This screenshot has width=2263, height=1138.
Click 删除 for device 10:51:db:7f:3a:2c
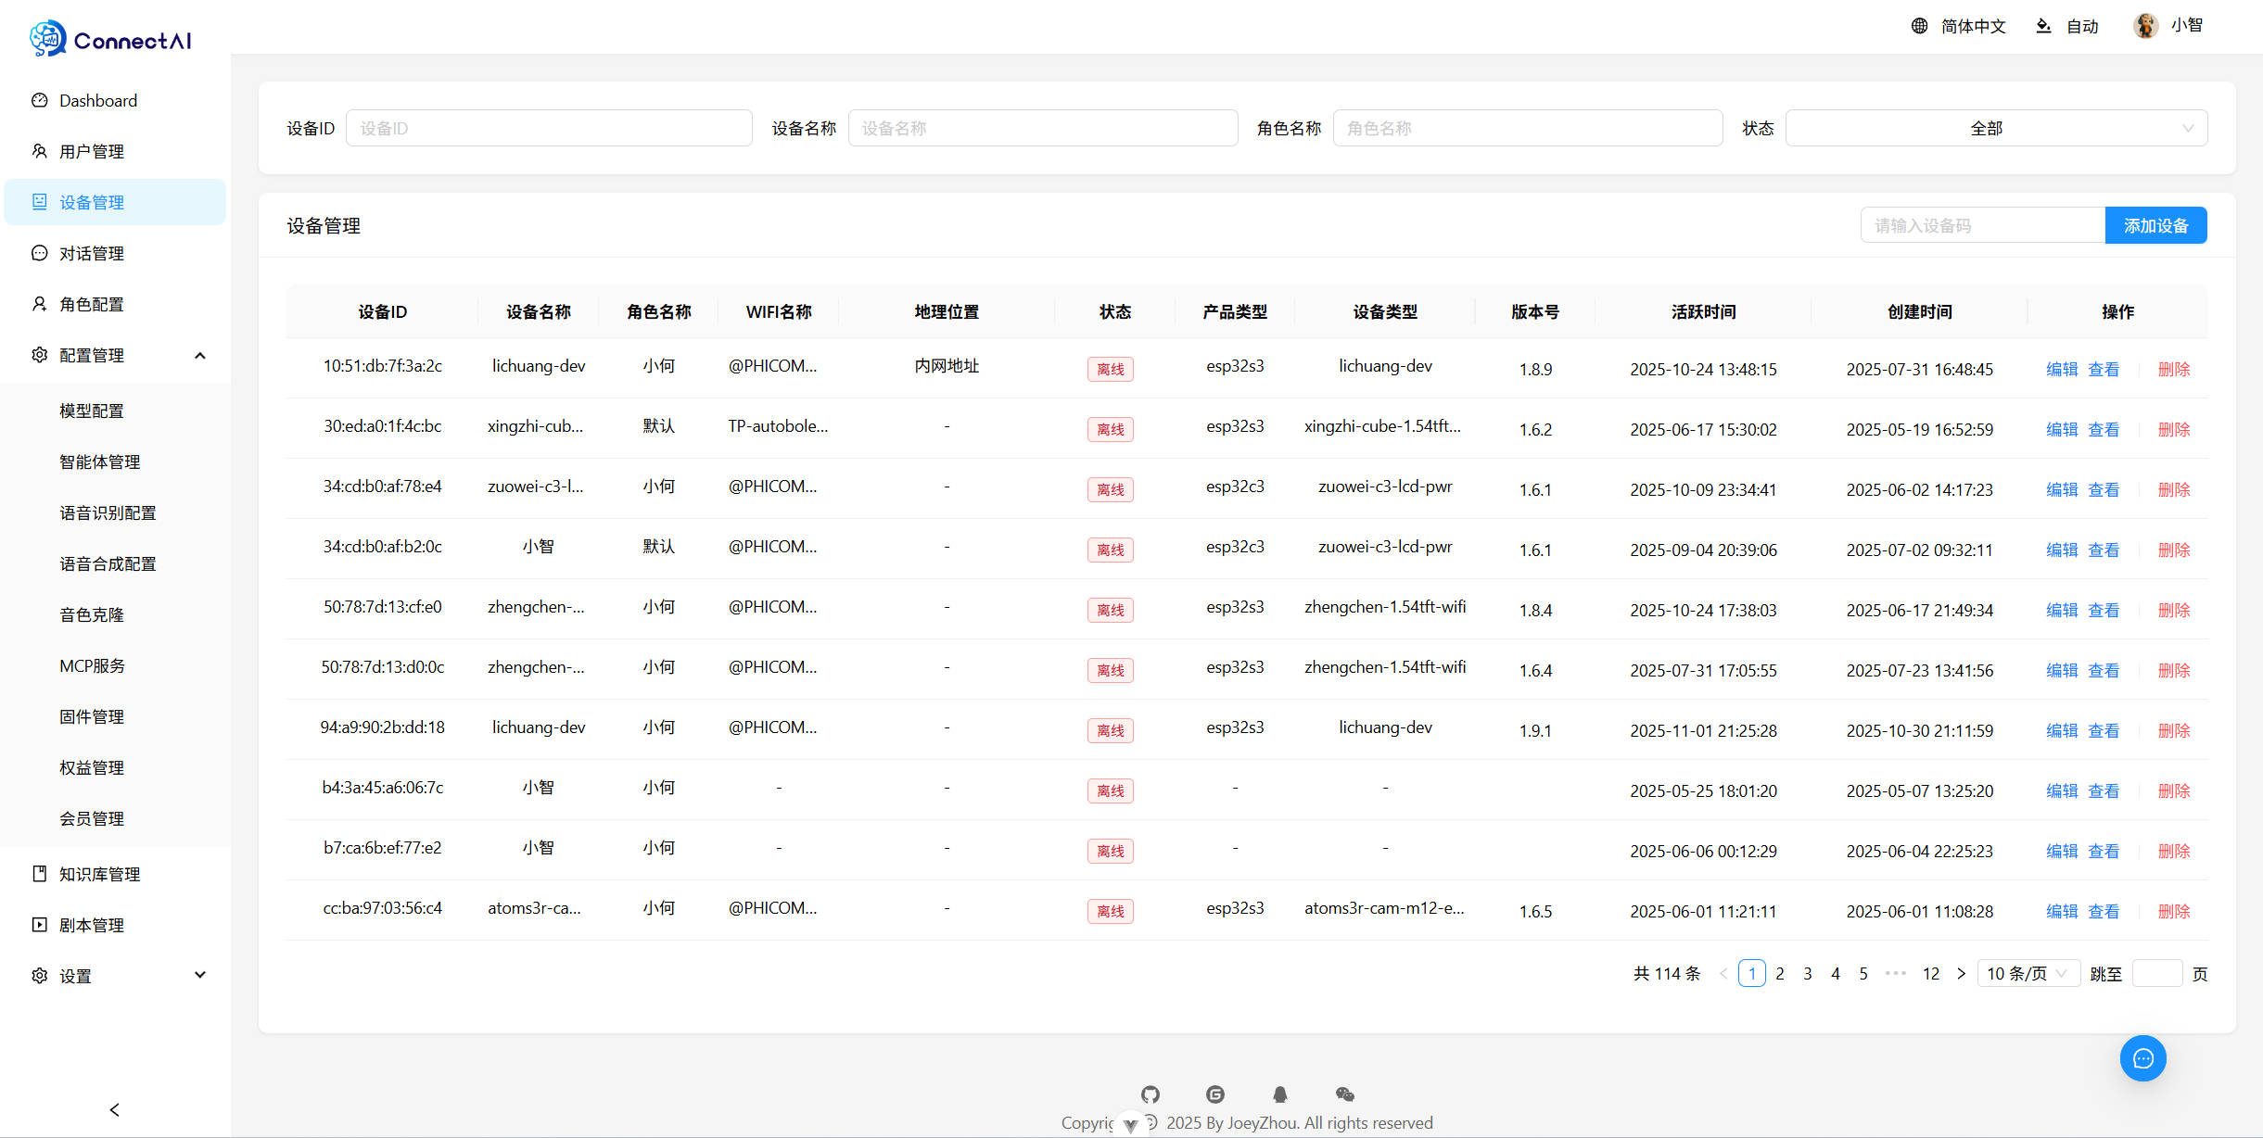(2173, 369)
